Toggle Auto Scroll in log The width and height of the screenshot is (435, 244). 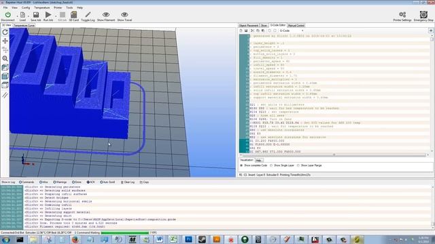point(107,182)
